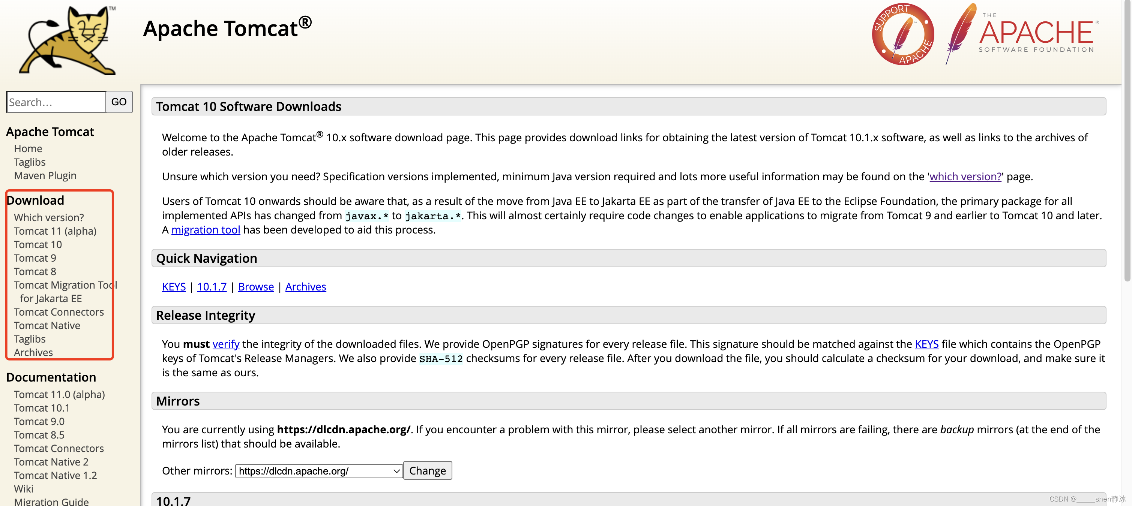Open the Support Apache badge icon

pyautogui.click(x=902, y=34)
